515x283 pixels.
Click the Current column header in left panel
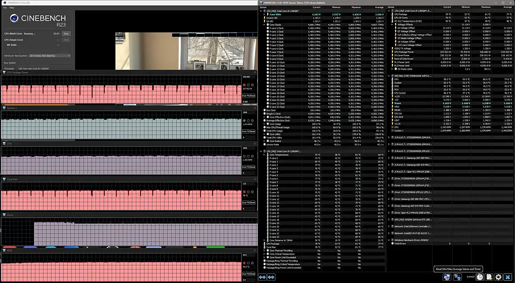coord(316,7)
